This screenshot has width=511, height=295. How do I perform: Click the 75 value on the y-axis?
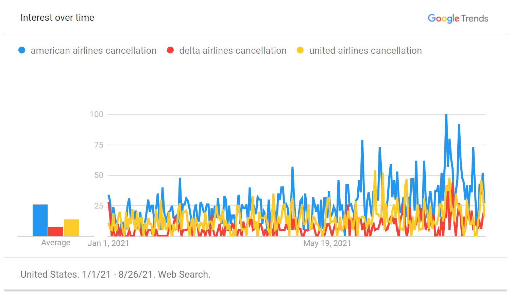[x=99, y=145]
